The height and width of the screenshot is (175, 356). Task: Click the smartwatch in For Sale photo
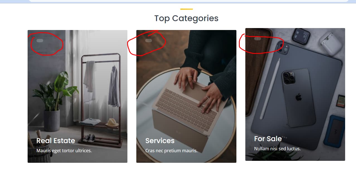(301, 36)
